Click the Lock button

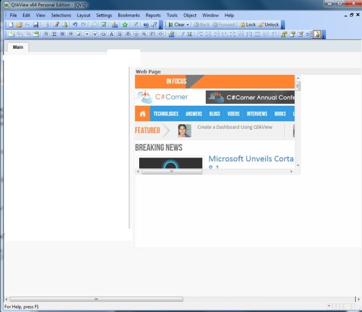tap(248, 25)
